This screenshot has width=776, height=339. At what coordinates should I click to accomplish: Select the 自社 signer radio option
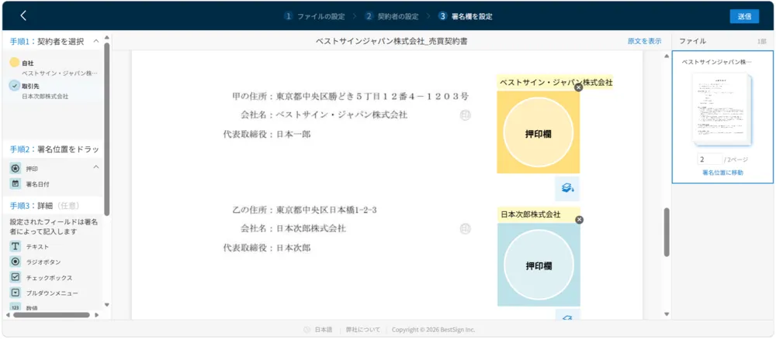(x=14, y=63)
